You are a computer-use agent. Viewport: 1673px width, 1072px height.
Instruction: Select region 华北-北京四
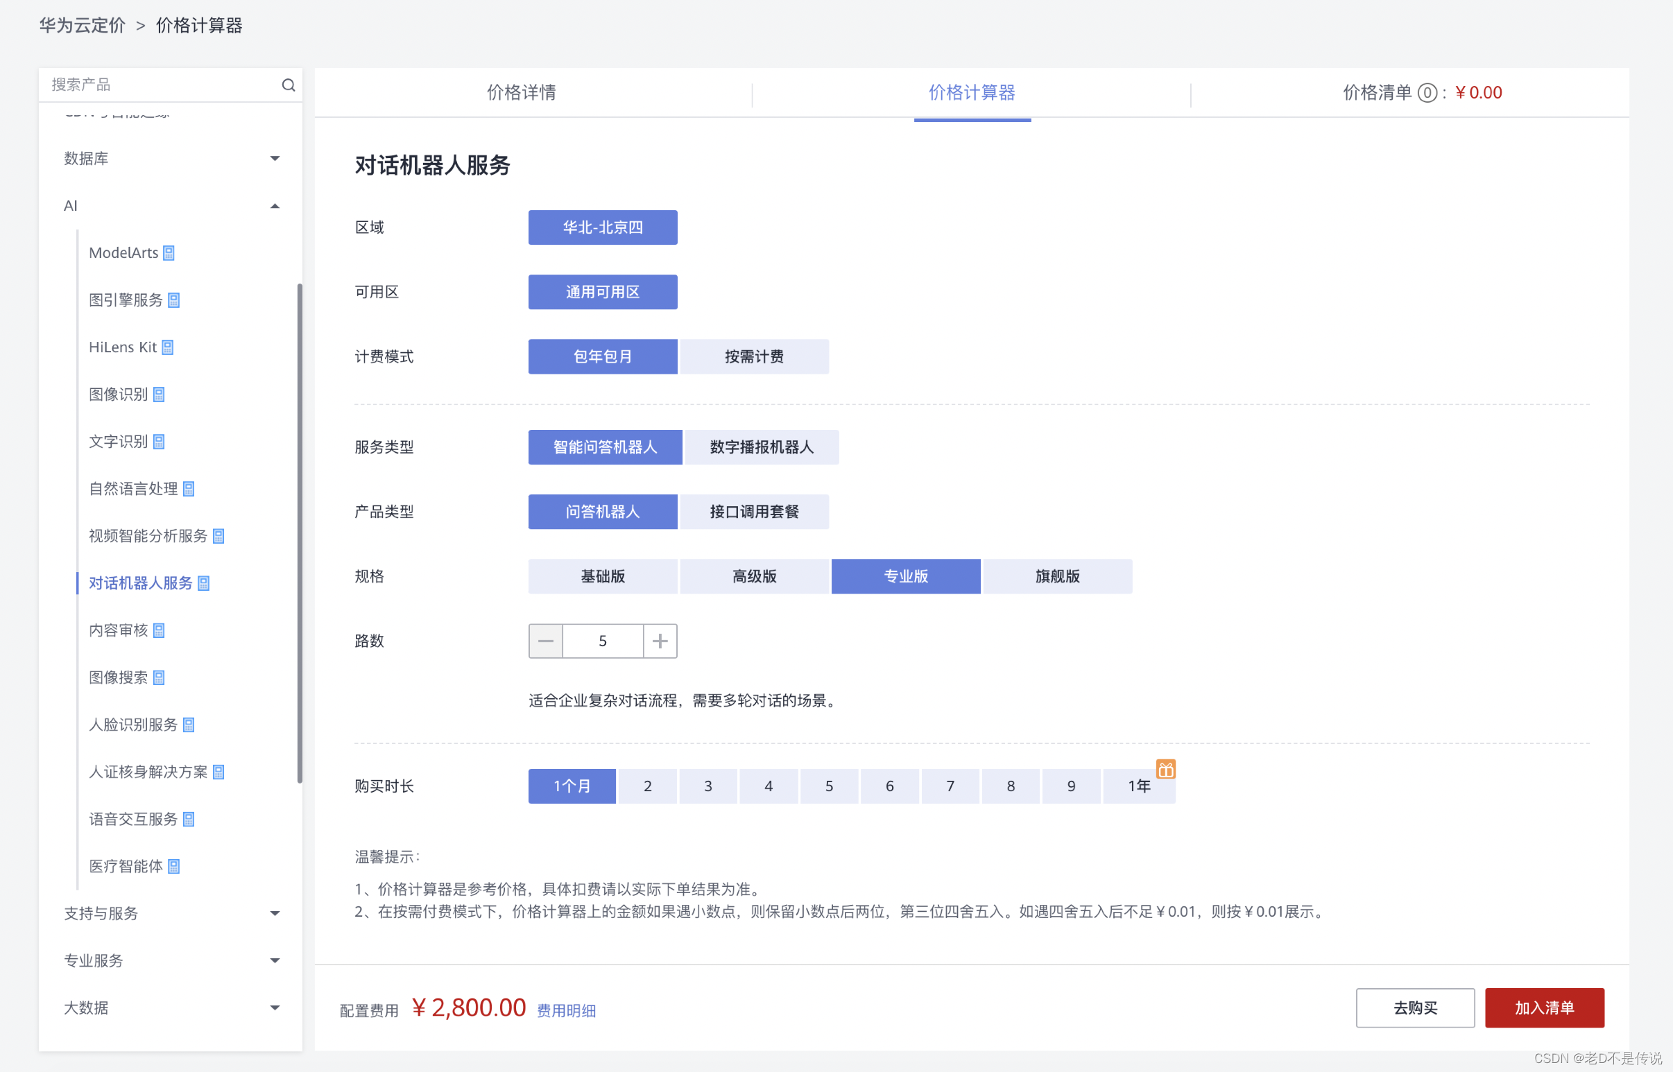click(603, 227)
